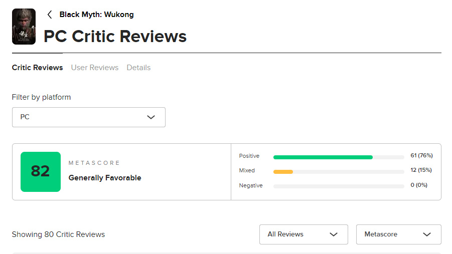This screenshot has width=452, height=254.
Task: Expand the All Reviews filter dropdown
Action: pyautogui.click(x=304, y=234)
